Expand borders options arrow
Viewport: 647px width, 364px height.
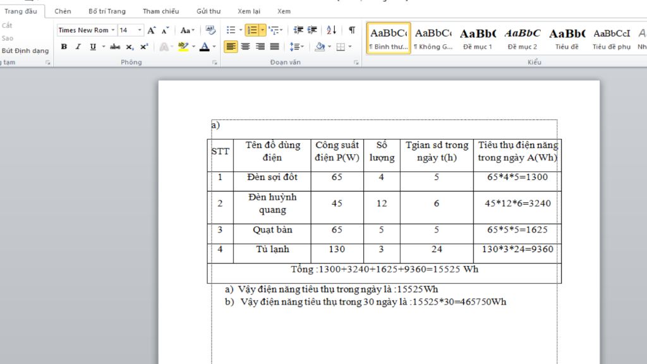coord(350,47)
